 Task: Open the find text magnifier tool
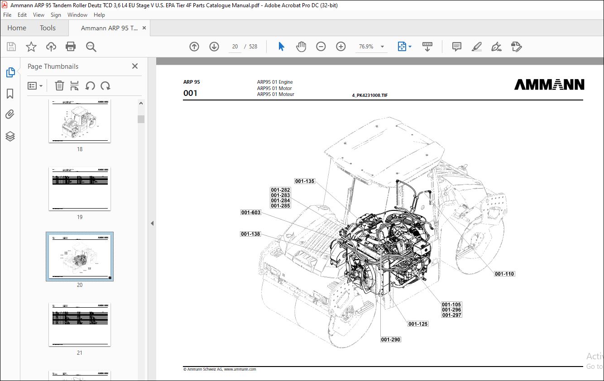91,47
